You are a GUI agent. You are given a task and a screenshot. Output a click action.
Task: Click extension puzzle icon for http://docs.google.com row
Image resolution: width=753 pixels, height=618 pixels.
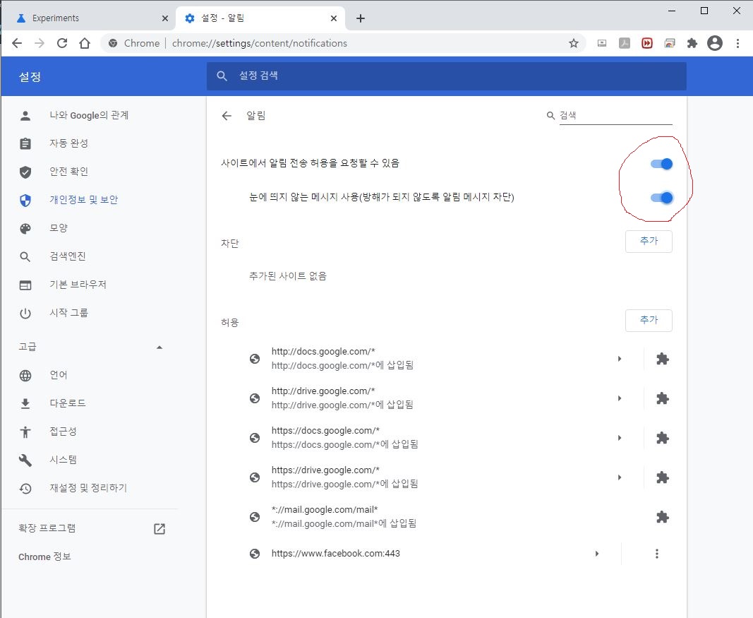[662, 359]
